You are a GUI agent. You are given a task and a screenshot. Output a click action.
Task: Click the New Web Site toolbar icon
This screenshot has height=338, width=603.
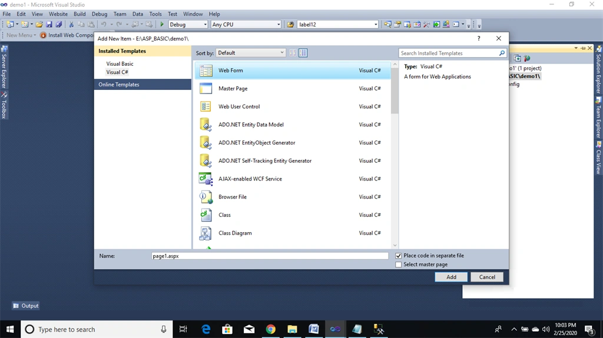[x=10, y=24]
